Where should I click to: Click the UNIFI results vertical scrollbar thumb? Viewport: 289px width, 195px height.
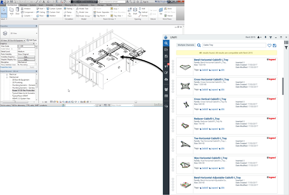(x=283, y=86)
